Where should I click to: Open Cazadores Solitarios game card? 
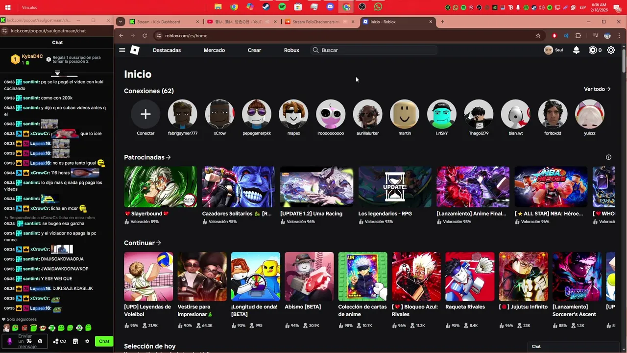point(239,187)
